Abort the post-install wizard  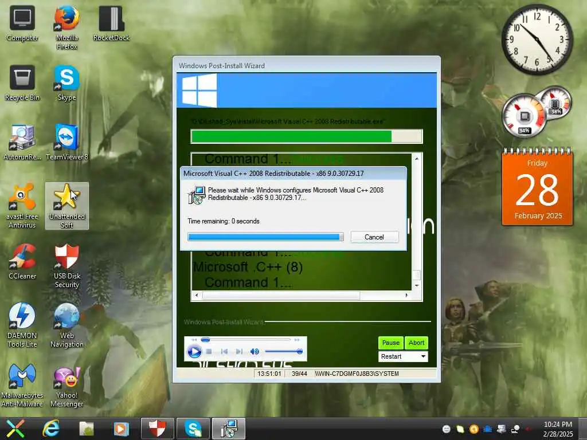[416, 343]
